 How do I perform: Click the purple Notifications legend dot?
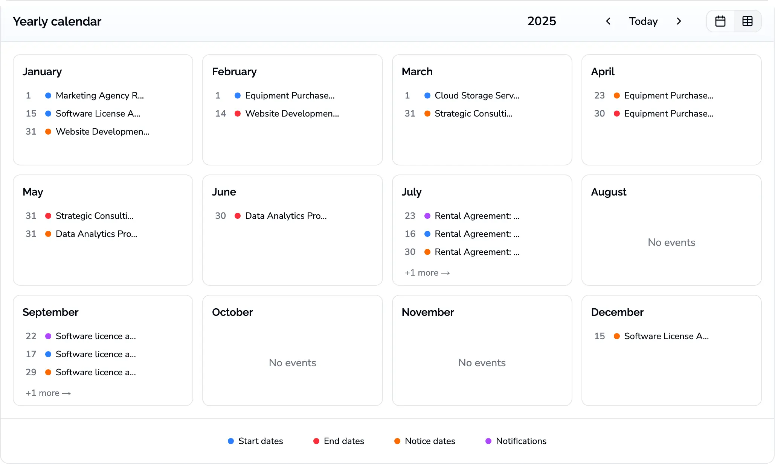pos(488,441)
